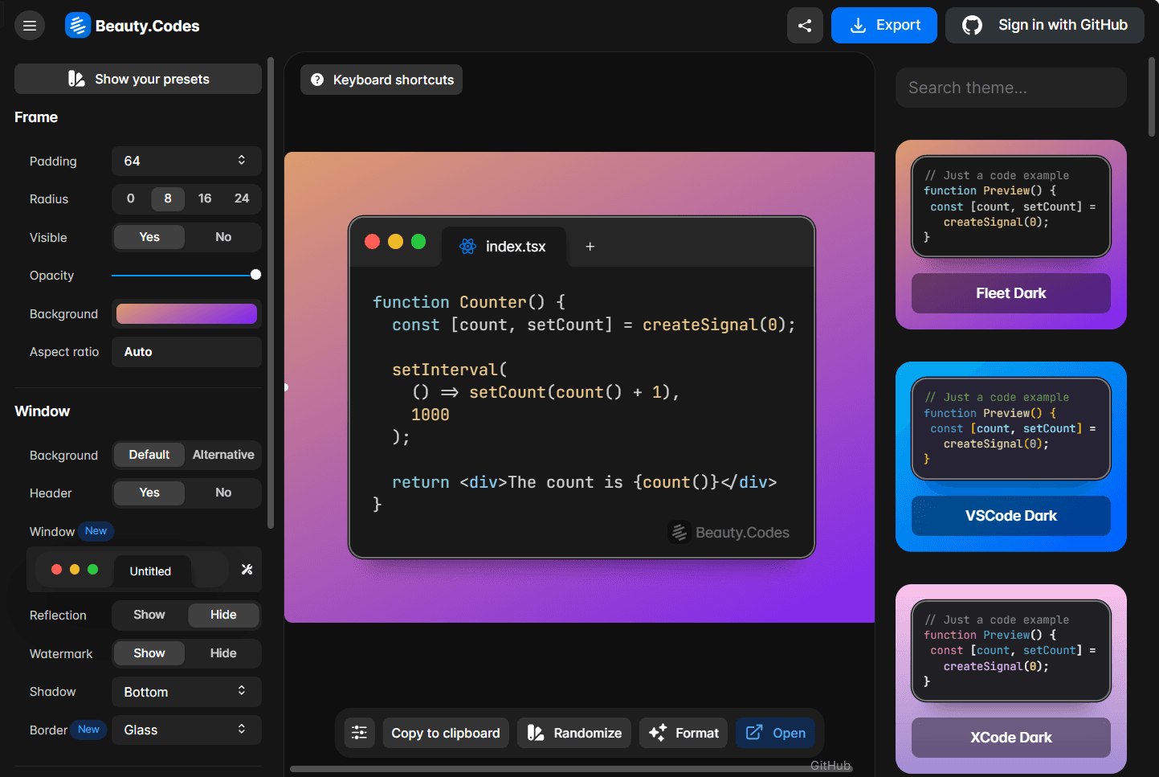This screenshot has height=777, width=1159.
Task: Set Radius to 24
Action: click(242, 198)
